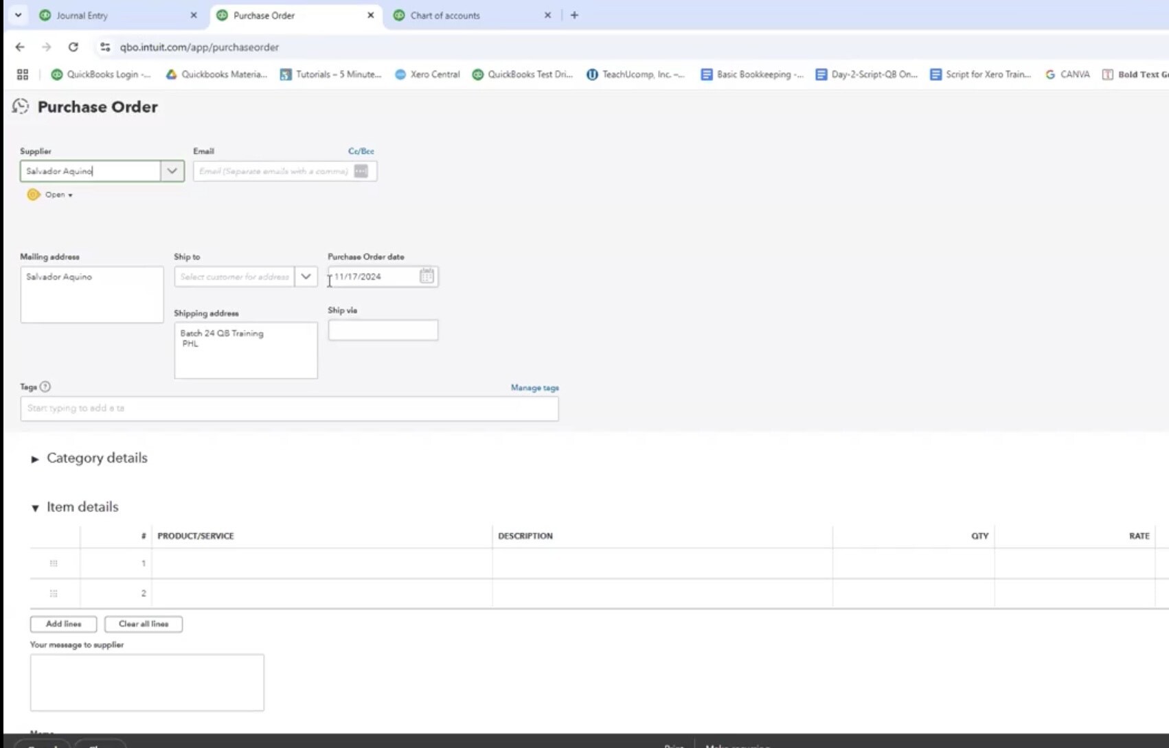Close the Journal Entry tab
The height and width of the screenshot is (748, 1169).
tap(194, 15)
